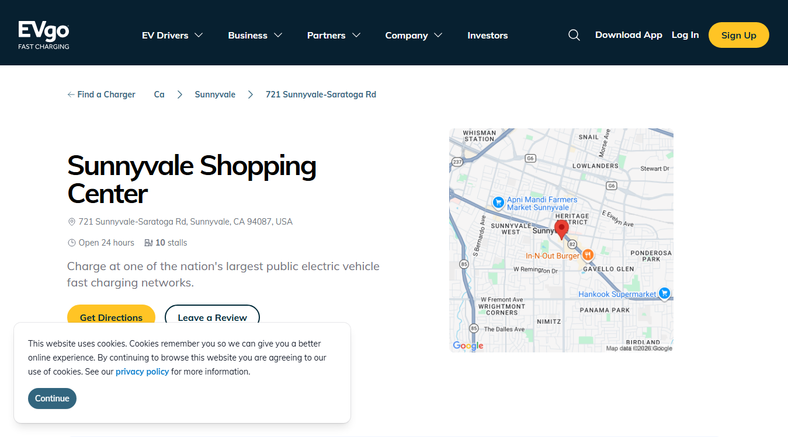Viewport: 788px width, 437px height.
Task: Click the EVgo Fast Charging logo
Action: coord(44,35)
